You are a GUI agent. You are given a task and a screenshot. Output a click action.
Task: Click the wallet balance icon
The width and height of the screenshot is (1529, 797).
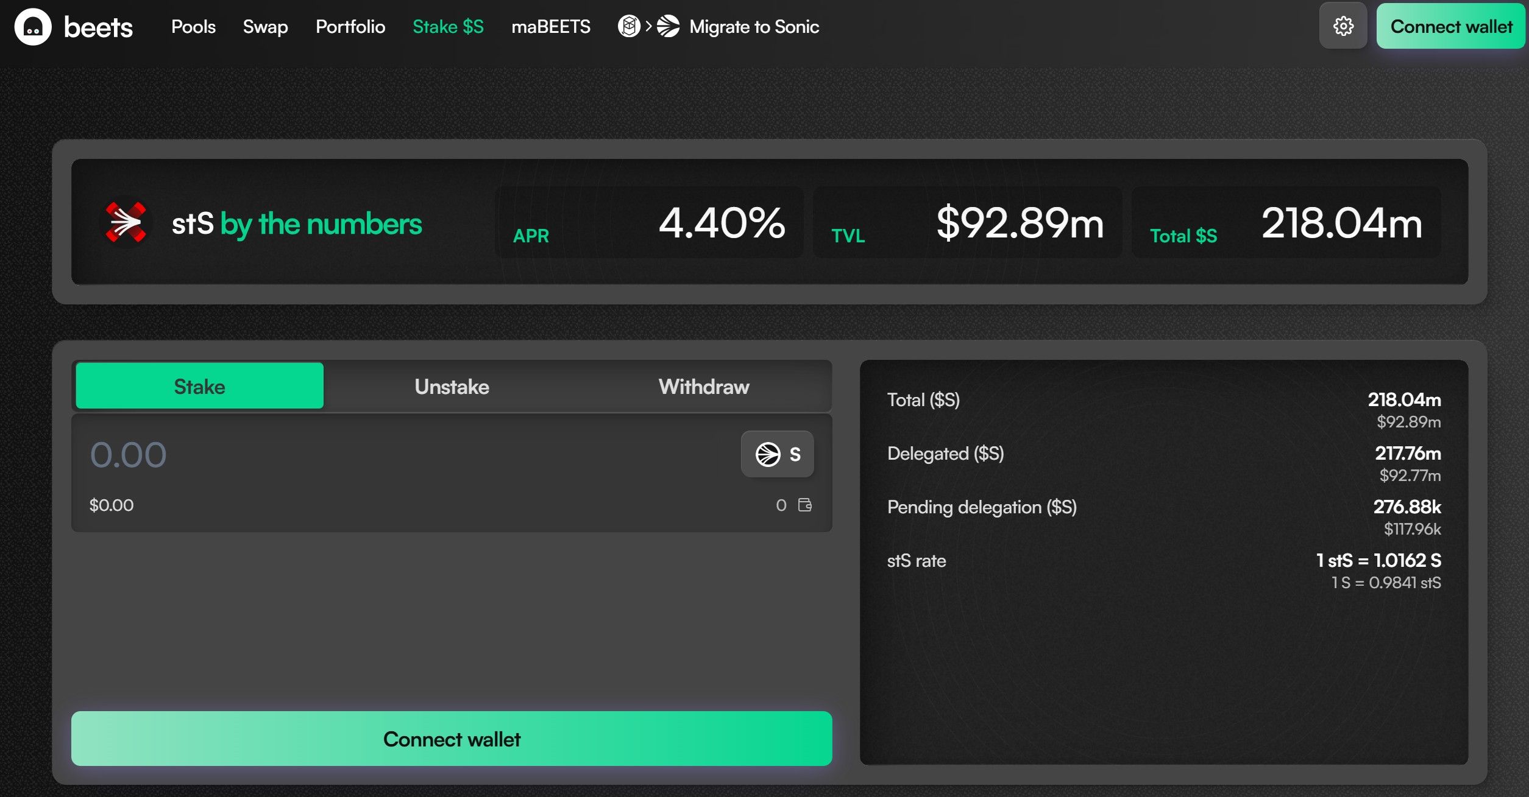pyautogui.click(x=805, y=505)
